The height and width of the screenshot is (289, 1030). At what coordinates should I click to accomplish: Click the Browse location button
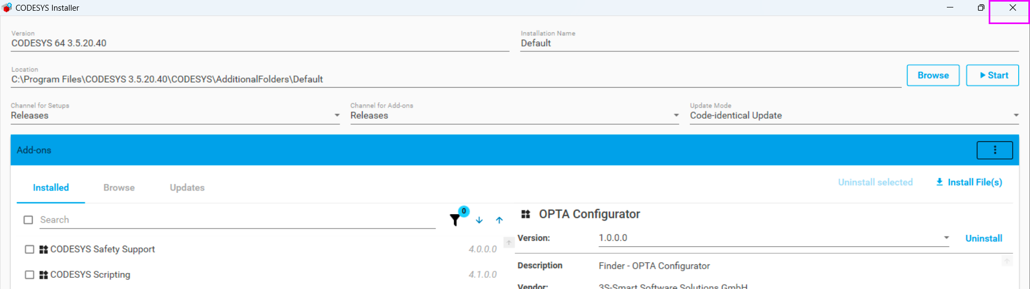(x=933, y=75)
